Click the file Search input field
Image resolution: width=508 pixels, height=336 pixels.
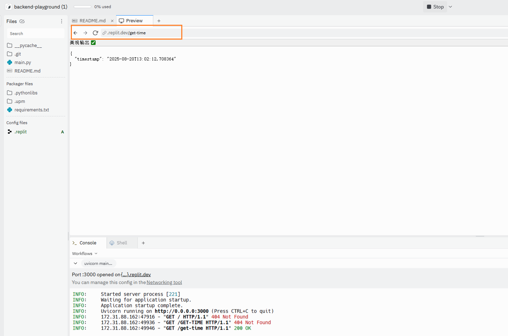(x=35, y=34)
